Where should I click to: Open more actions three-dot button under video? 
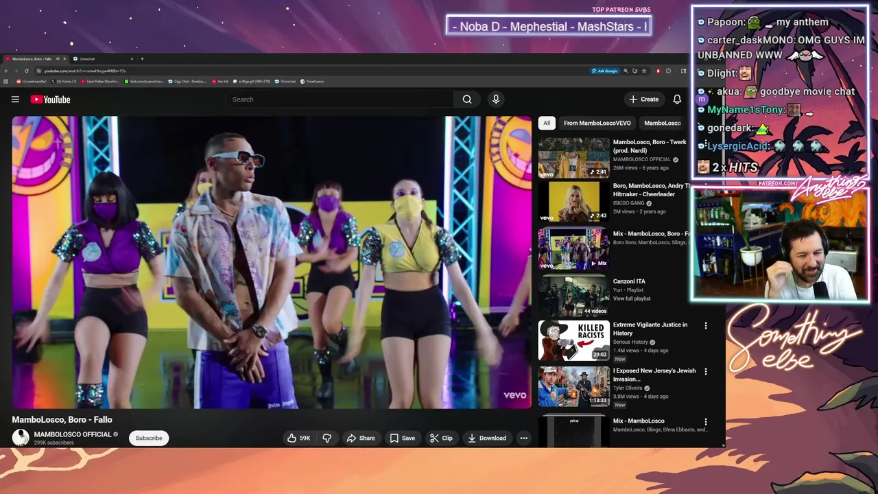pyautogui.click(x=523, y=438)
